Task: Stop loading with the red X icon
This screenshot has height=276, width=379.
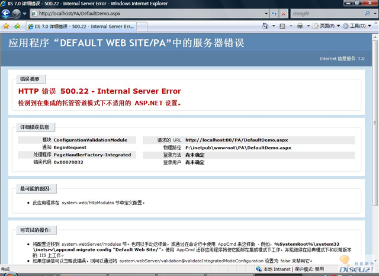Action: pos(283,14)
